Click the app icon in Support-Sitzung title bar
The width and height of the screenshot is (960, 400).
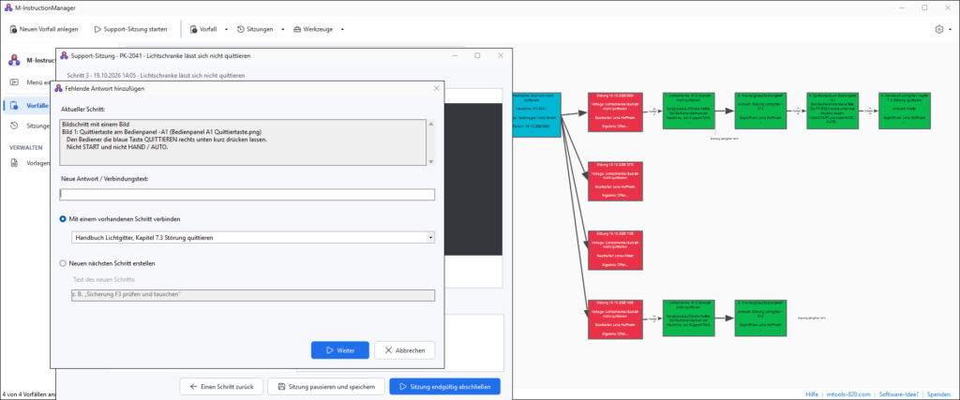[x=64, y=55]
